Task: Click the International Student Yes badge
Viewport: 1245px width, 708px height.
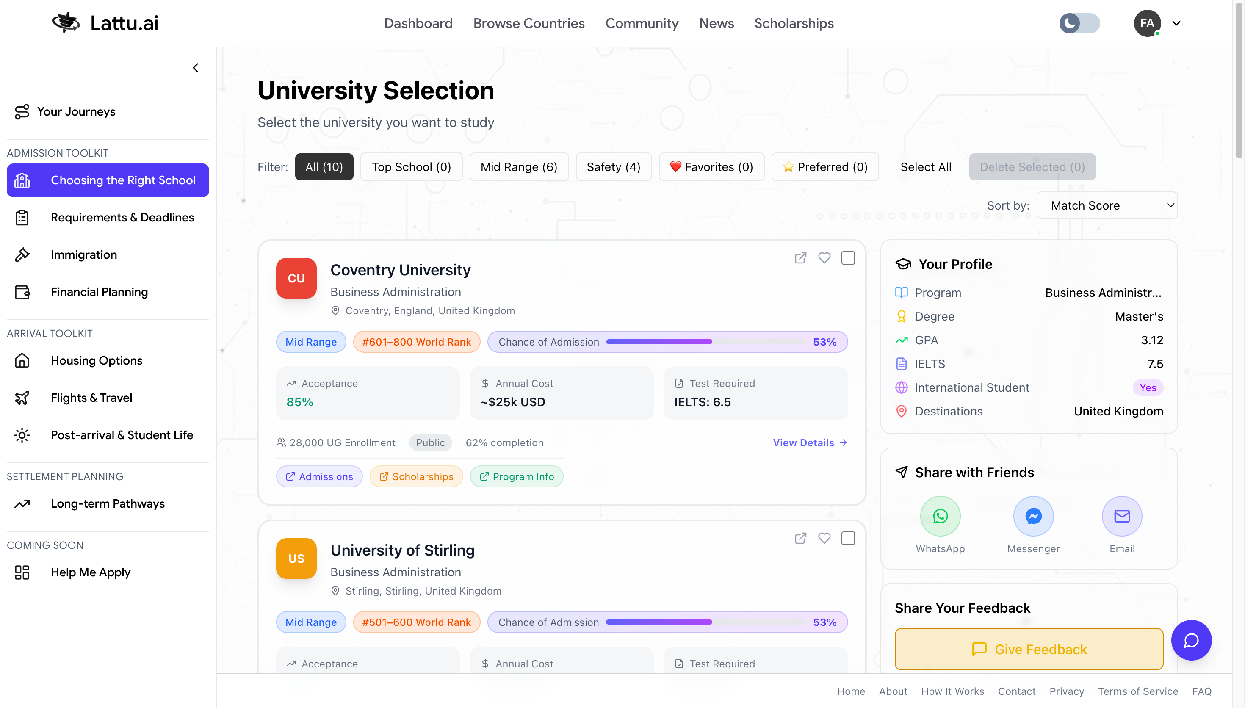Action: tap(1148, 387)
